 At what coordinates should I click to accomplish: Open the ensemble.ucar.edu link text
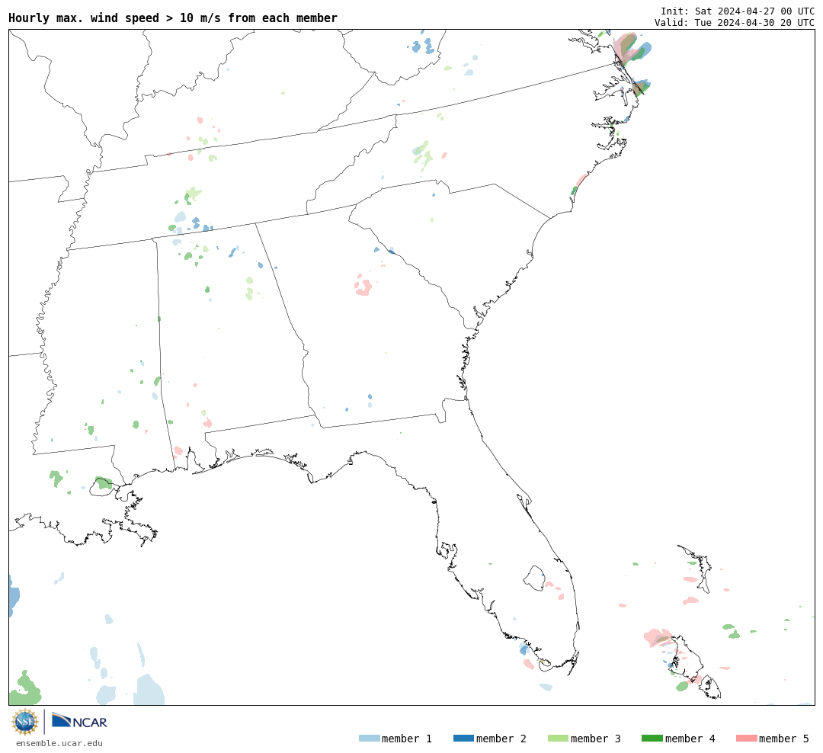59,743
